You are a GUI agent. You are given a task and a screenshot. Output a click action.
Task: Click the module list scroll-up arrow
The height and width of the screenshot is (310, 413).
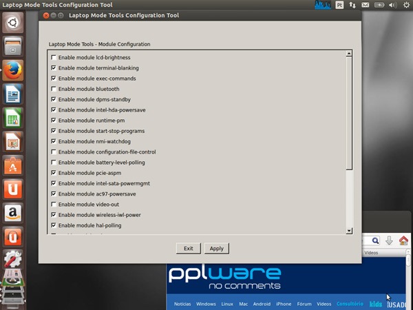(349, 54)
